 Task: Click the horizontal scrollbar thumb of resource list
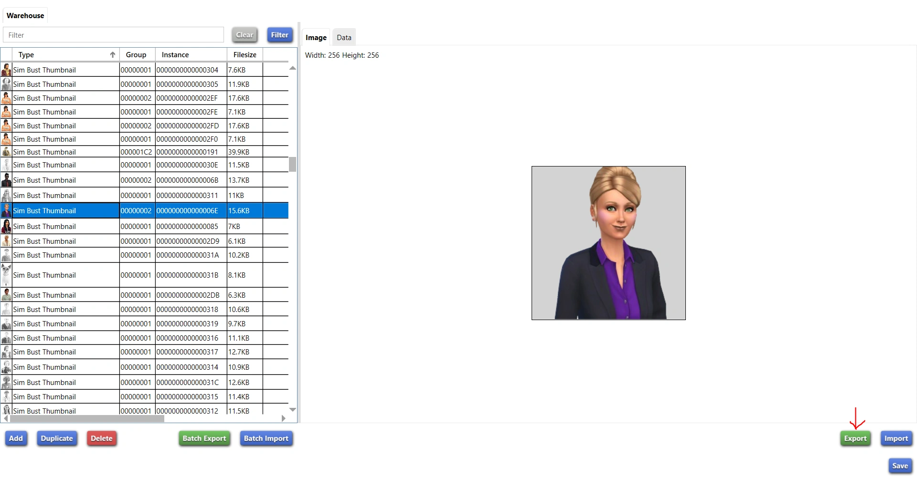click(x=87, y=418)
